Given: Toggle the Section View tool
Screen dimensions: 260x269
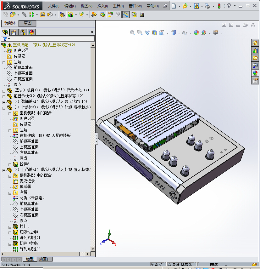Looking at the screenshot, I should 154,33.
